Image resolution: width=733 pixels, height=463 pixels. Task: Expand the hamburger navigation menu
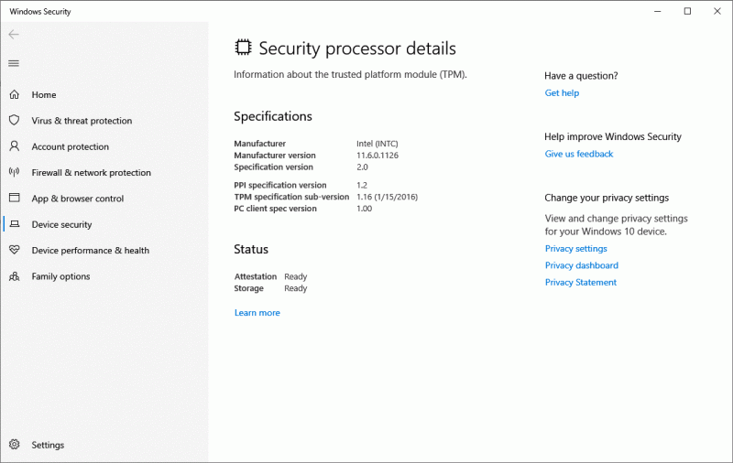coord(14,63)
